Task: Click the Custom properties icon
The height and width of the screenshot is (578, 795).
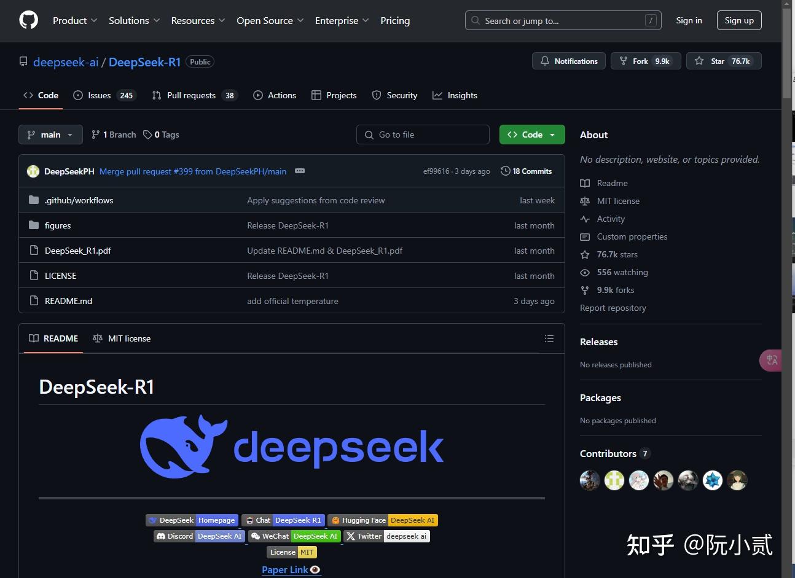Action: (584, 236)
